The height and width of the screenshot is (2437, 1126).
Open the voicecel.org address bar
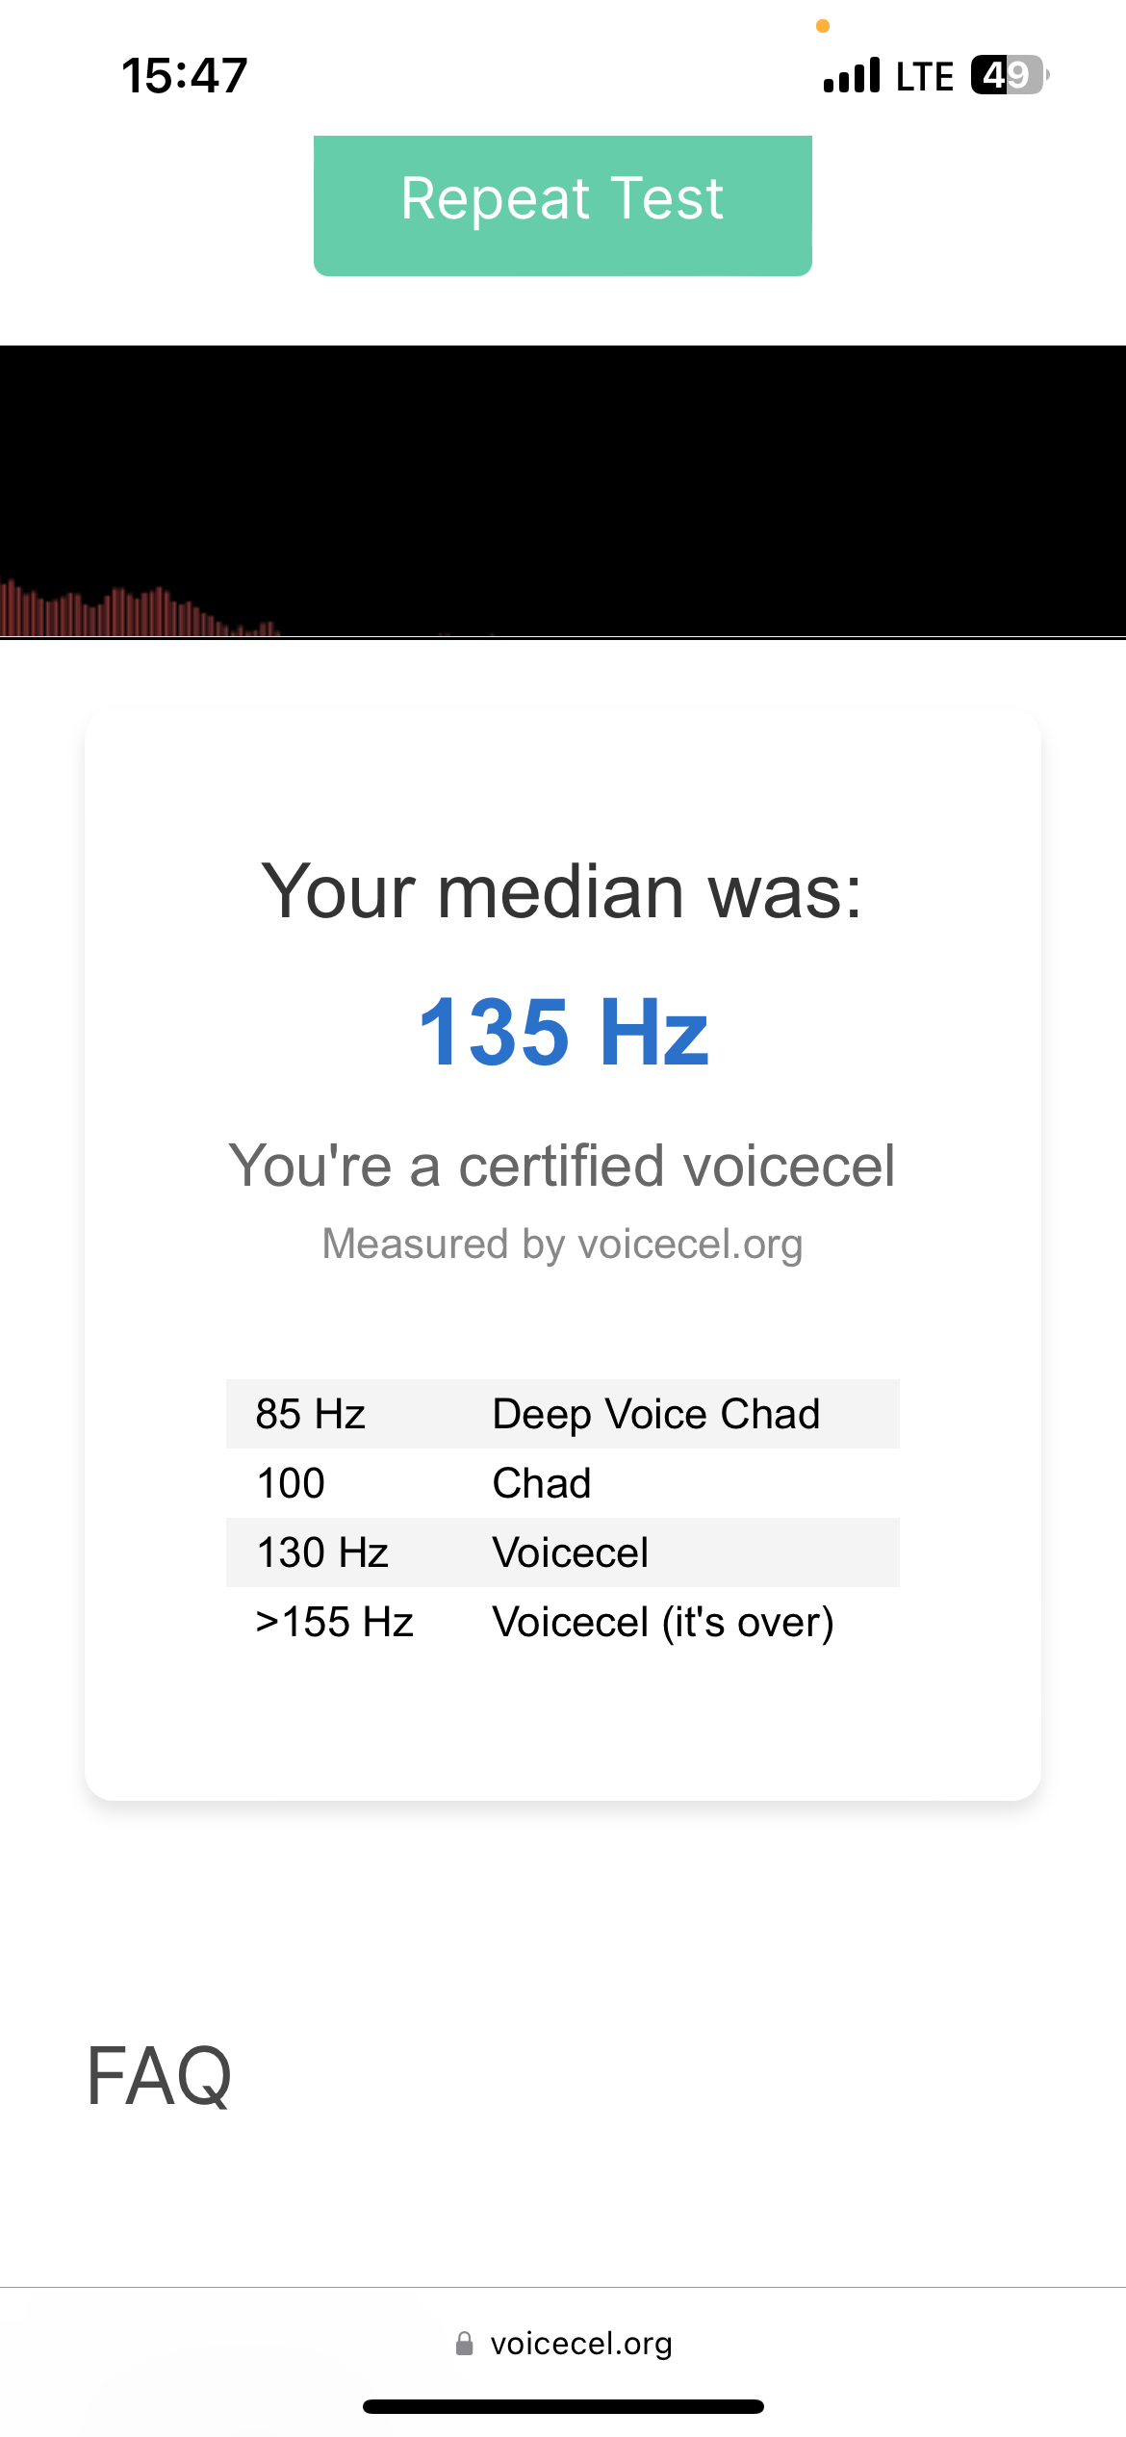click(563, 2344)
